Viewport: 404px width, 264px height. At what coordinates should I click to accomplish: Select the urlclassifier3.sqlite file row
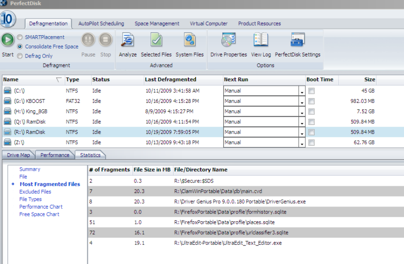(246, 233)
